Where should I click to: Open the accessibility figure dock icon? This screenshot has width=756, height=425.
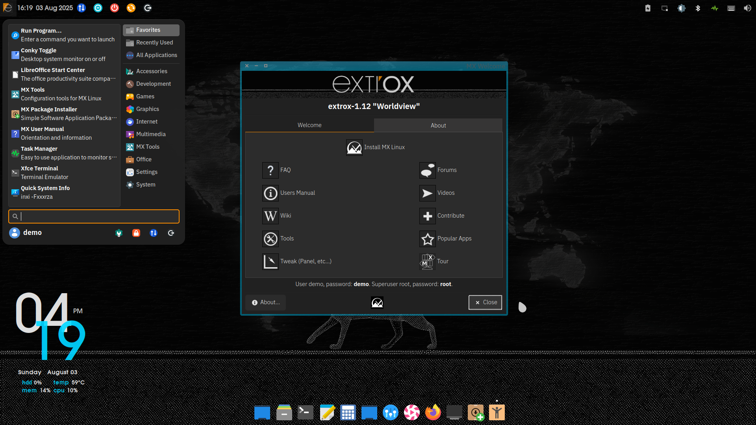(497, 412)
